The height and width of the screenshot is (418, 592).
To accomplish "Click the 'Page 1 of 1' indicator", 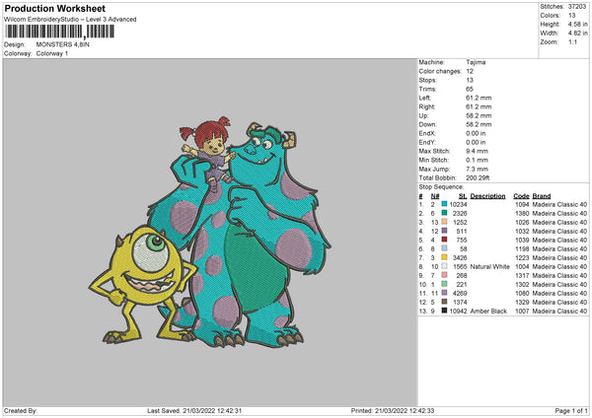I will point(571,411).
